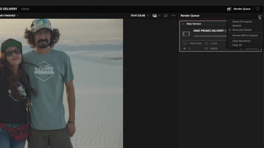Click the /Users/studio01/Desktop output path

[x=210, y=36]
